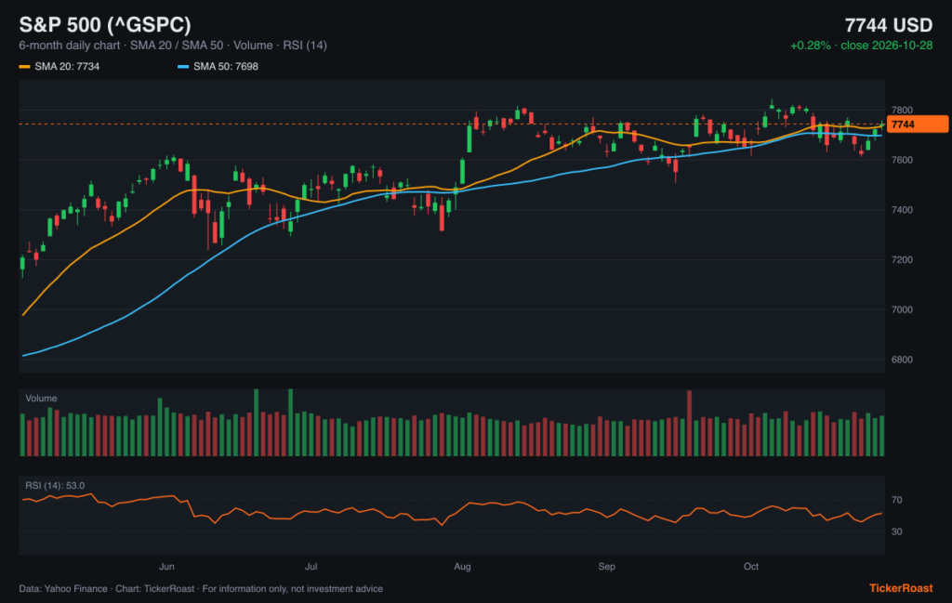Click the Jul date axis label
This screenshot has height=603, width=952.
(x=311, y=566)
